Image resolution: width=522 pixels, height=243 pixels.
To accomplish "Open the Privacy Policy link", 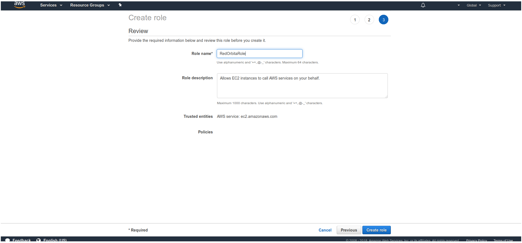I will coord(476,241).
